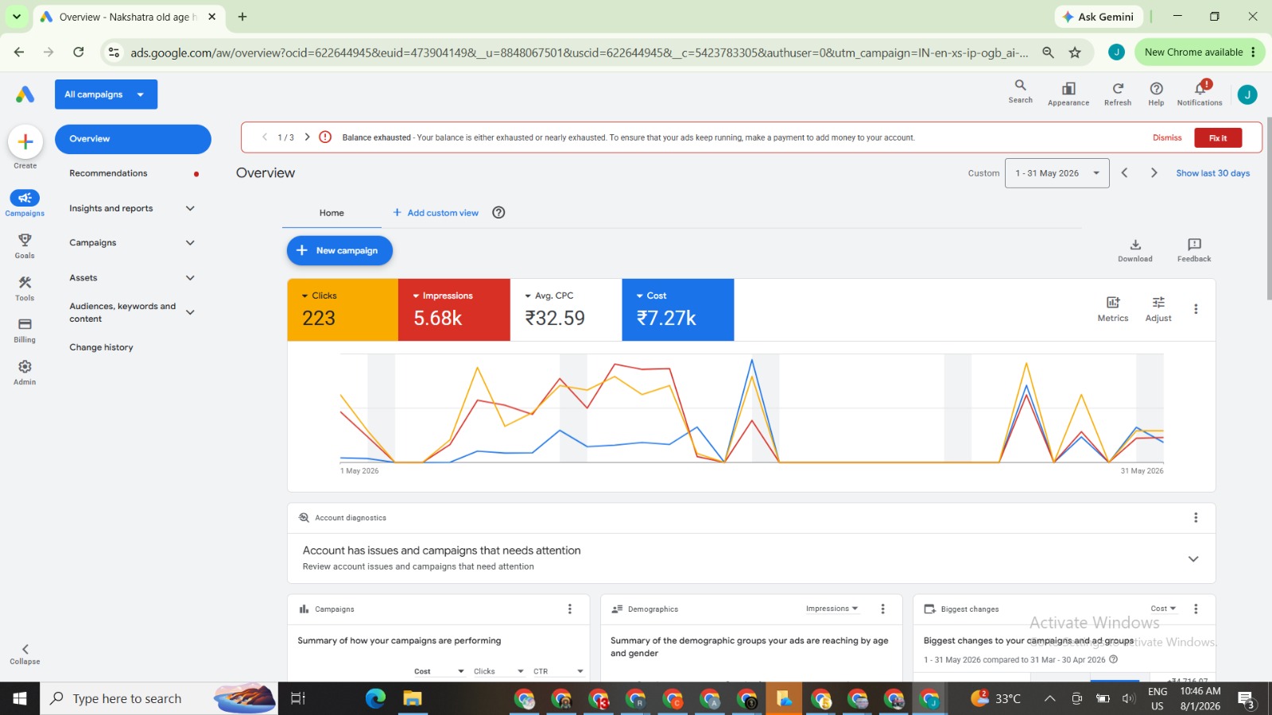This screenshot has height=715, width=1272.
Task: Click Add custom view link
Action: (x=436, y=213)
